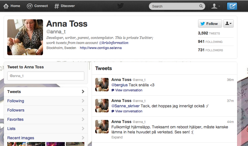Image resolution: width=248 pixels, height=146 pixels.
Task: Click avatar on the 44m tweet
Action: pos(102,127)
